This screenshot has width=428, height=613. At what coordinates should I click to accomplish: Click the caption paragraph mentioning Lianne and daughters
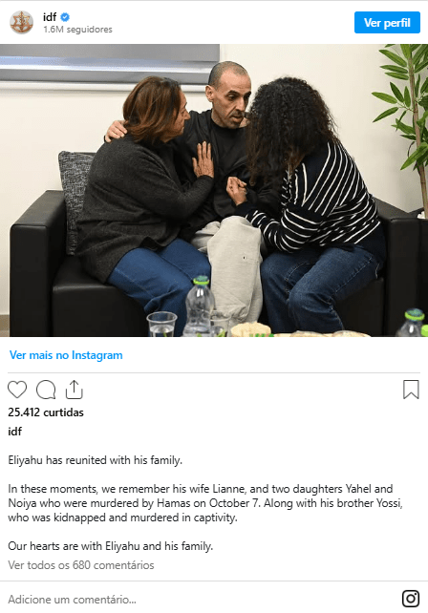click(205, 503)
